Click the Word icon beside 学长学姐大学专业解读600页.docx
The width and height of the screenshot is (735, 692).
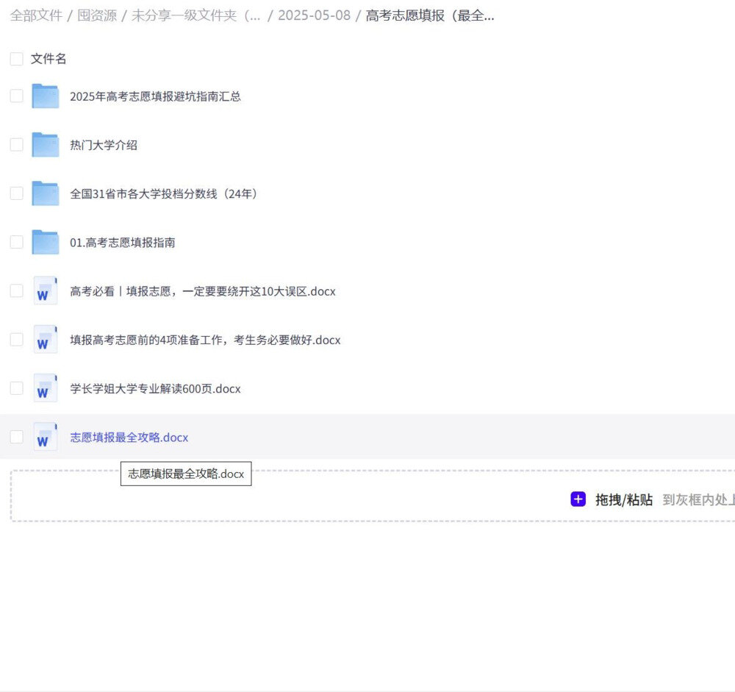point(44,388)
